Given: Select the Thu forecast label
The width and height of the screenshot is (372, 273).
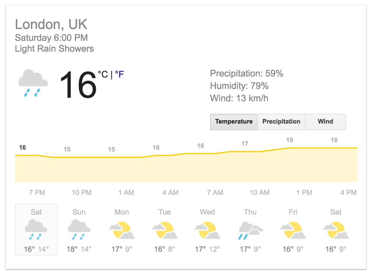Looking at the screenshot, I should [250, 212].
